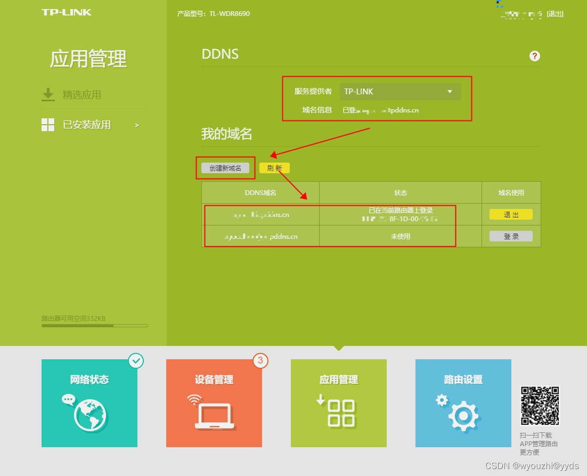
Task: Click the gray 登录 button in domain table
Action: [x=511, y=236]
